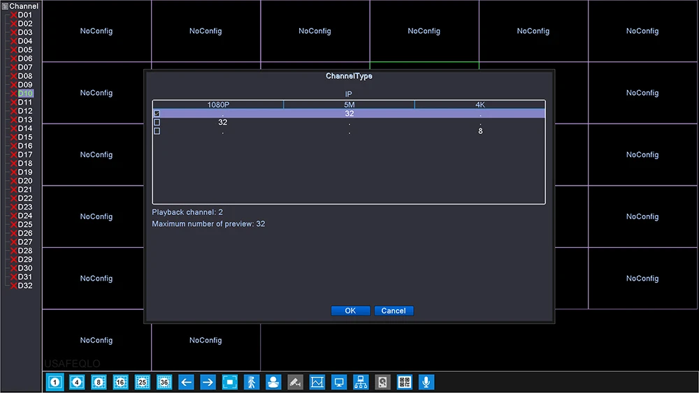Select channel D12 in tree

tap(25, 111)
